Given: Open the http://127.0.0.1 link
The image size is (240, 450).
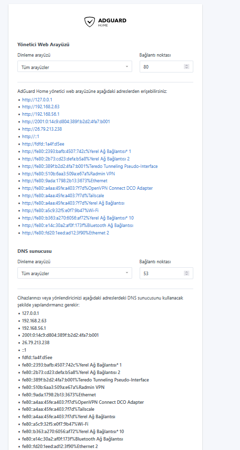Looking at the screenshot, I should click(37, 99).
